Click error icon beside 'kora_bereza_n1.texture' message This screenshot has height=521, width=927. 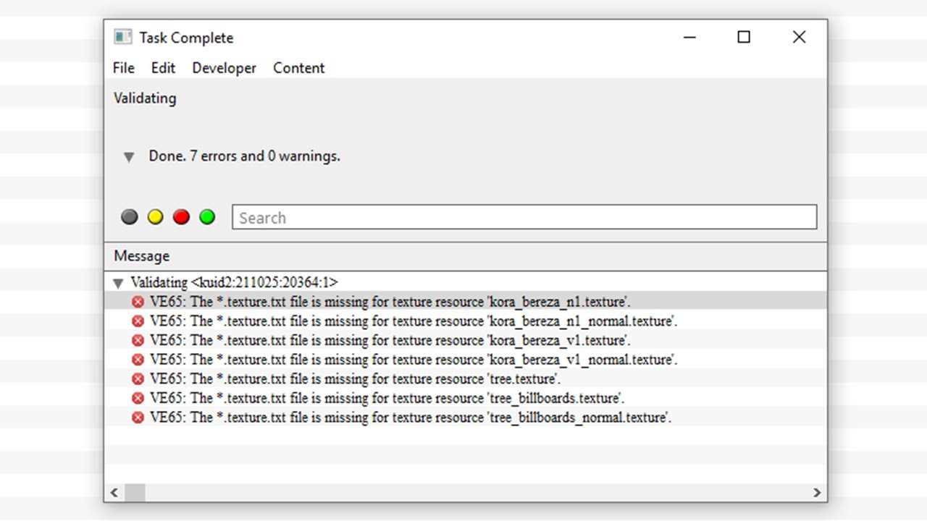[x=138, y=302]
